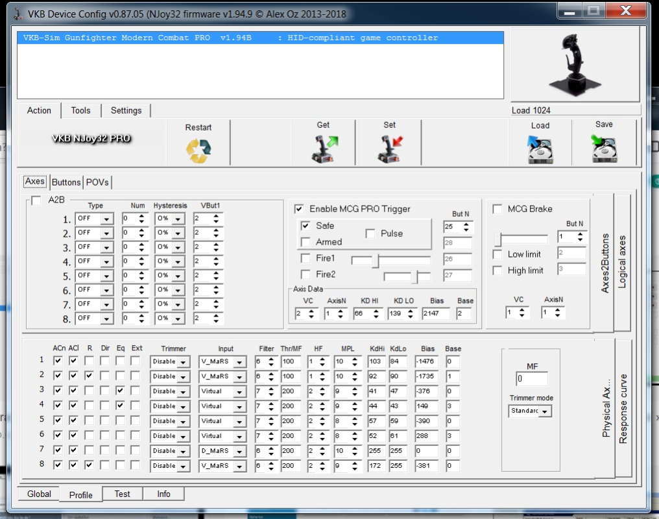Open Input dropdown D_MaRS for axis 7
The height and width of the screenshot is (519, 659).
click(239, 451)
